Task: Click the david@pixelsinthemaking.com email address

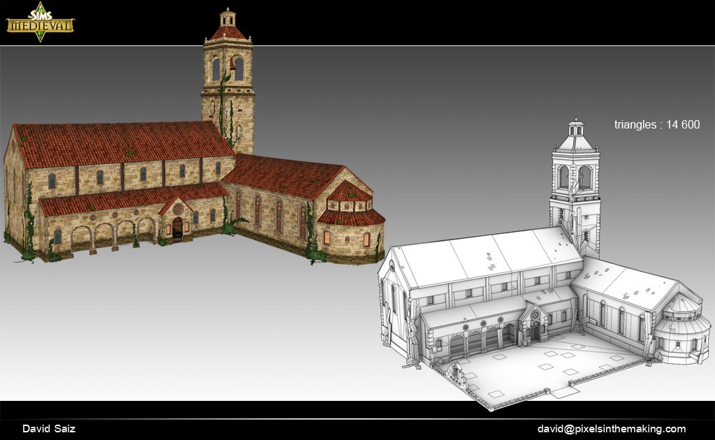Action: point(612,429)
